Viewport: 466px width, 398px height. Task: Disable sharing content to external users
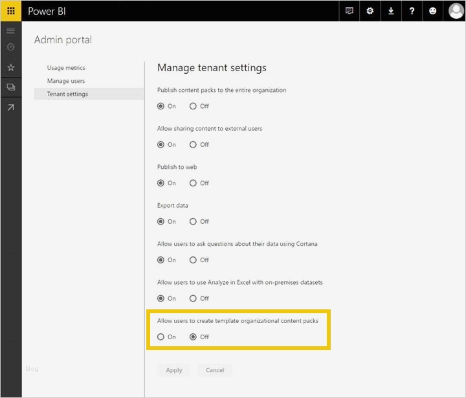click(x=193, y=144)
